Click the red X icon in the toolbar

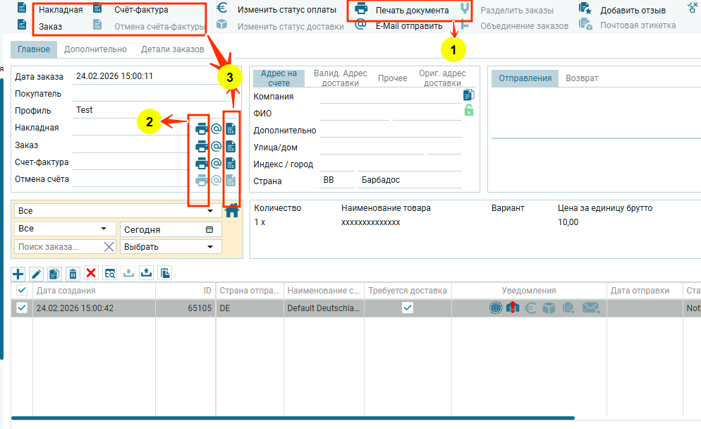(x=91, y=273)
